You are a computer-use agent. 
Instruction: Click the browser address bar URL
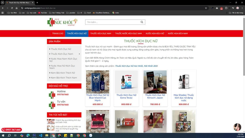pos(40,8)
